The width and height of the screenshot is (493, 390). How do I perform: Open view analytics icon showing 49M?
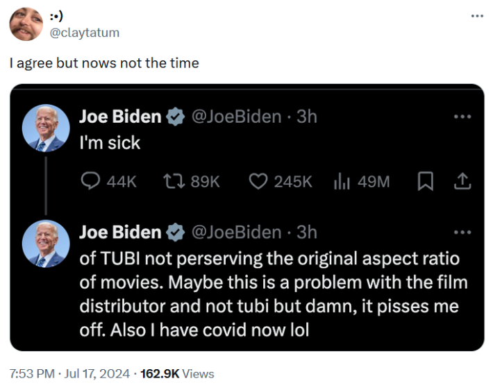(342, 182)
